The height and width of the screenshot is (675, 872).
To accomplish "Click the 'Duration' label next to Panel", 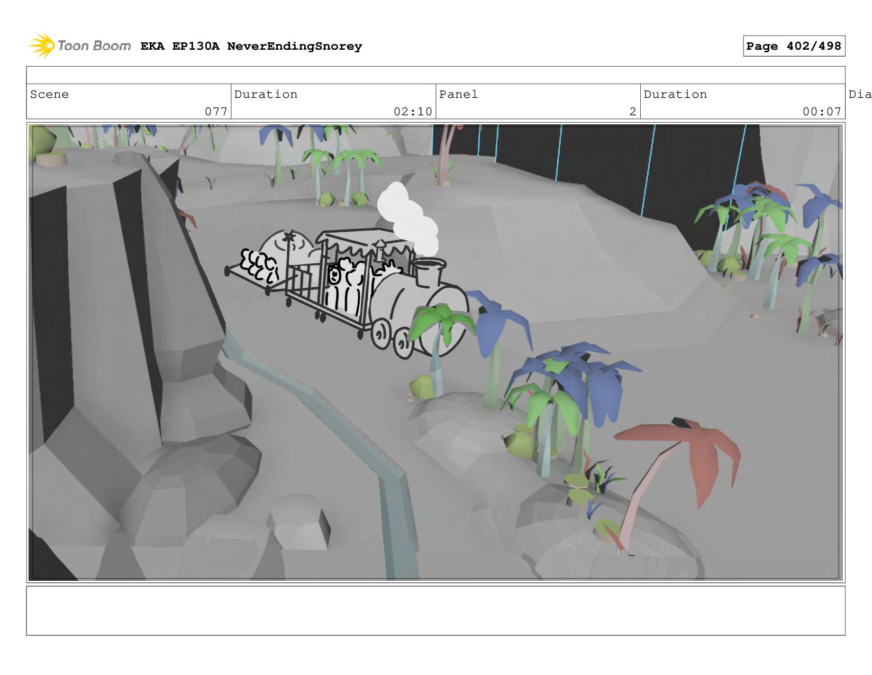I will (675, 94).
